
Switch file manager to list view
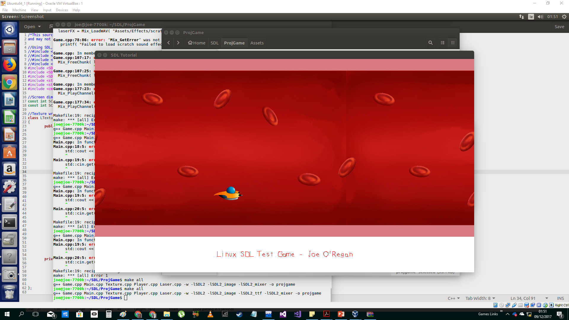(442, 43)
